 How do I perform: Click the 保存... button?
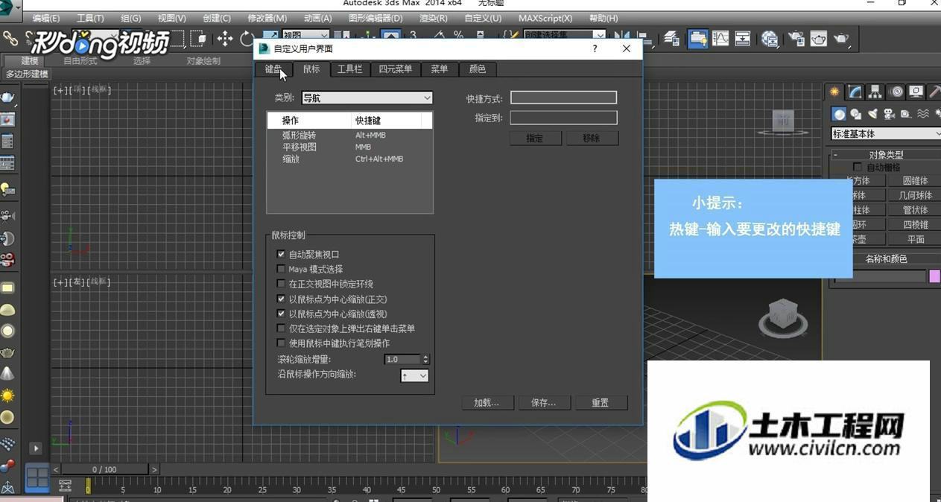point(544,403)
